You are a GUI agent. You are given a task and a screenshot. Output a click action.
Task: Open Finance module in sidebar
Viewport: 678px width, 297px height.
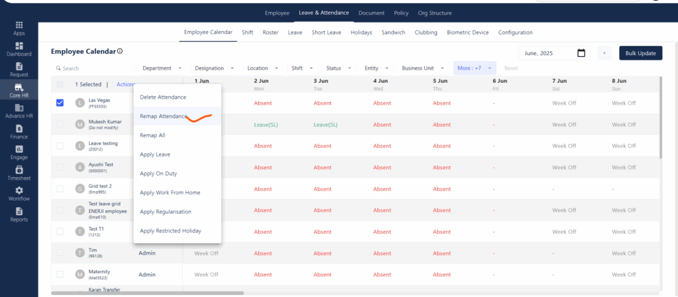(x=19, y=129)
